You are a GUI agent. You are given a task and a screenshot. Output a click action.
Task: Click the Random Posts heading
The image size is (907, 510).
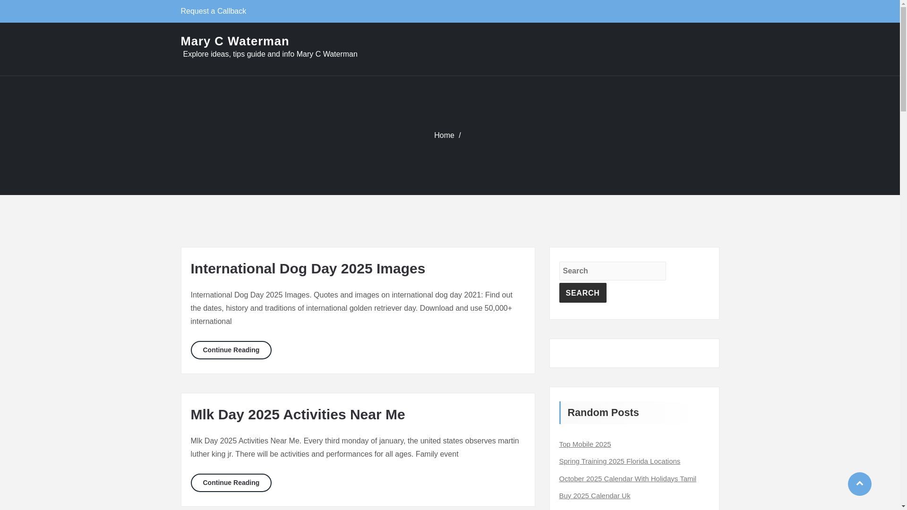click(x=603, y=412)
